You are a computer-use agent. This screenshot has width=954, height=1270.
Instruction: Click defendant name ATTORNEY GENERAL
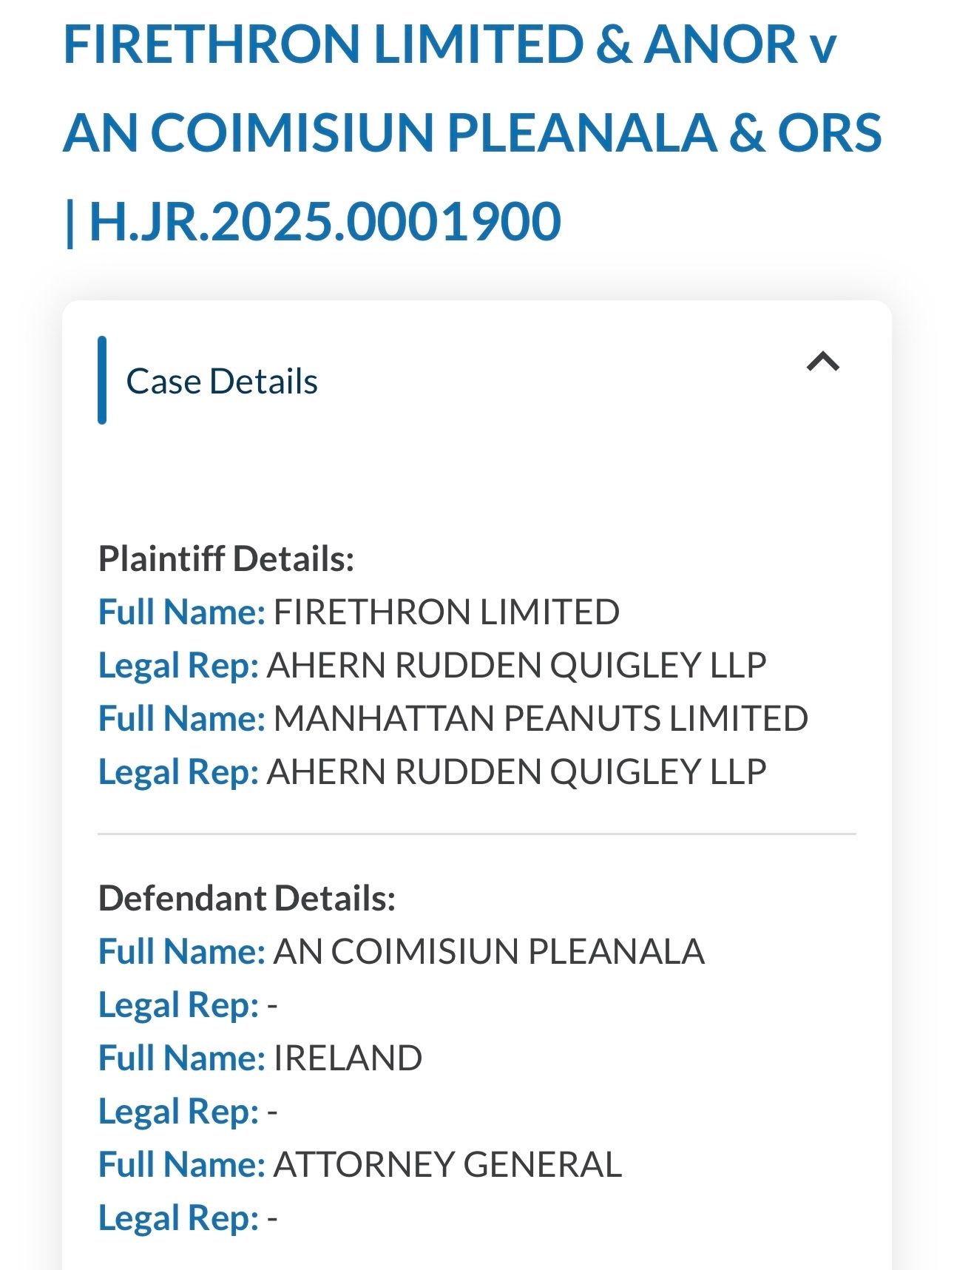447,1165
